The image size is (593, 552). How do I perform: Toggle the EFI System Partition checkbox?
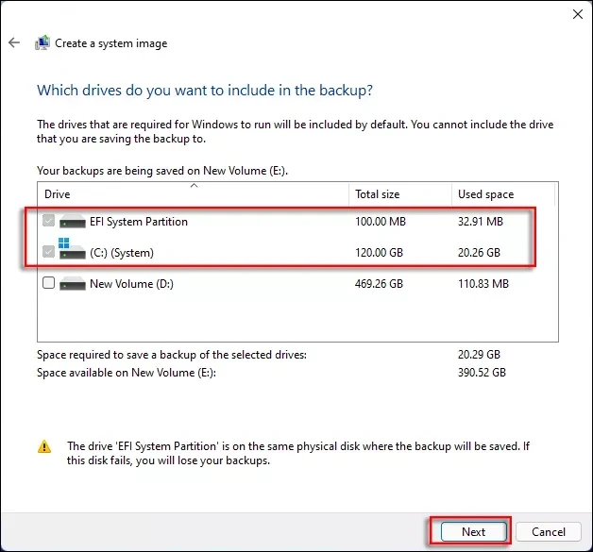click(49, 223)
